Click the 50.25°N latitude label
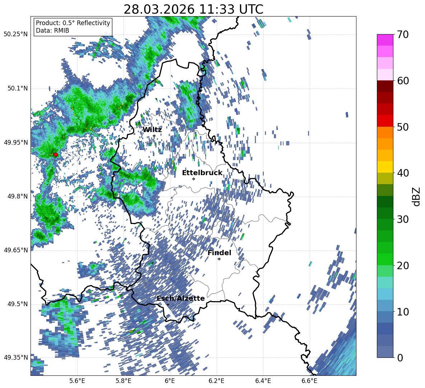 click(x=16, y=34)
